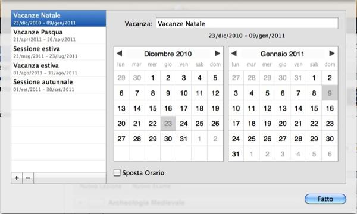Pick 25 in the Dicembre 2010 calendar
357x214 pixels.
tap(199, 124)
